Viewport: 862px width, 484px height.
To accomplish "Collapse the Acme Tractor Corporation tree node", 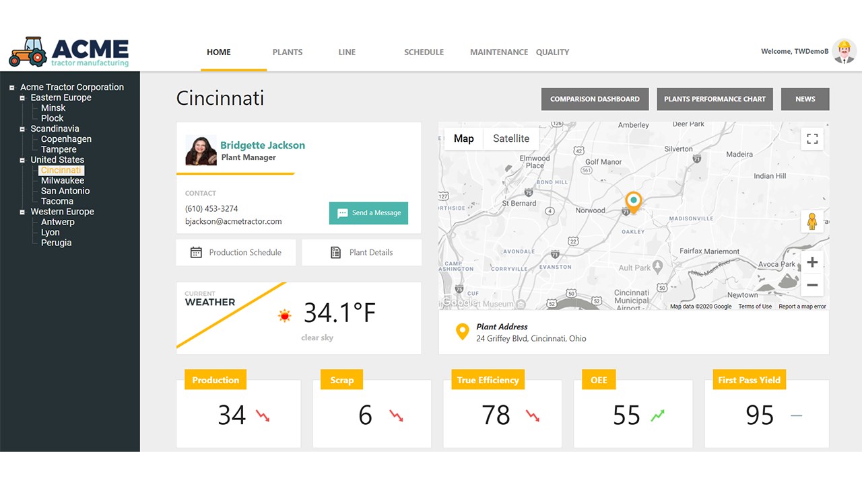I will (x=12, y=87).
